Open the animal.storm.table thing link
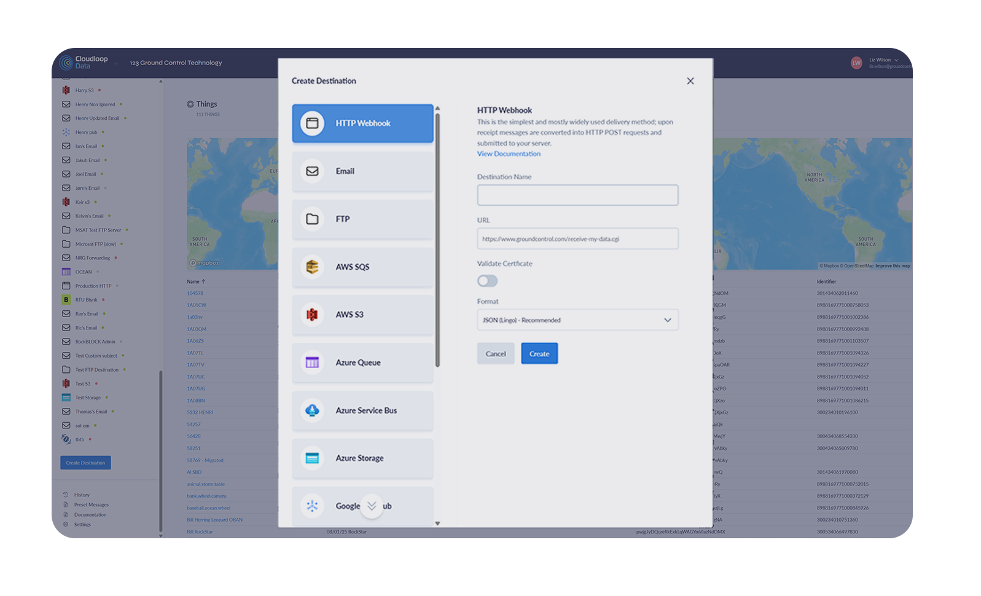Image resolution: width=981 pixels, height=596 pixels. click(205, 484)
